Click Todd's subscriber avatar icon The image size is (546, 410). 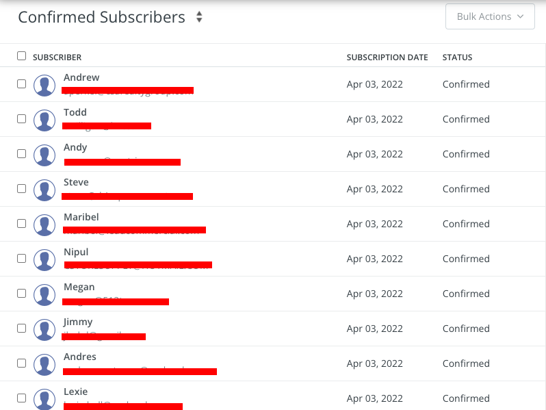(x=44, y=120)
